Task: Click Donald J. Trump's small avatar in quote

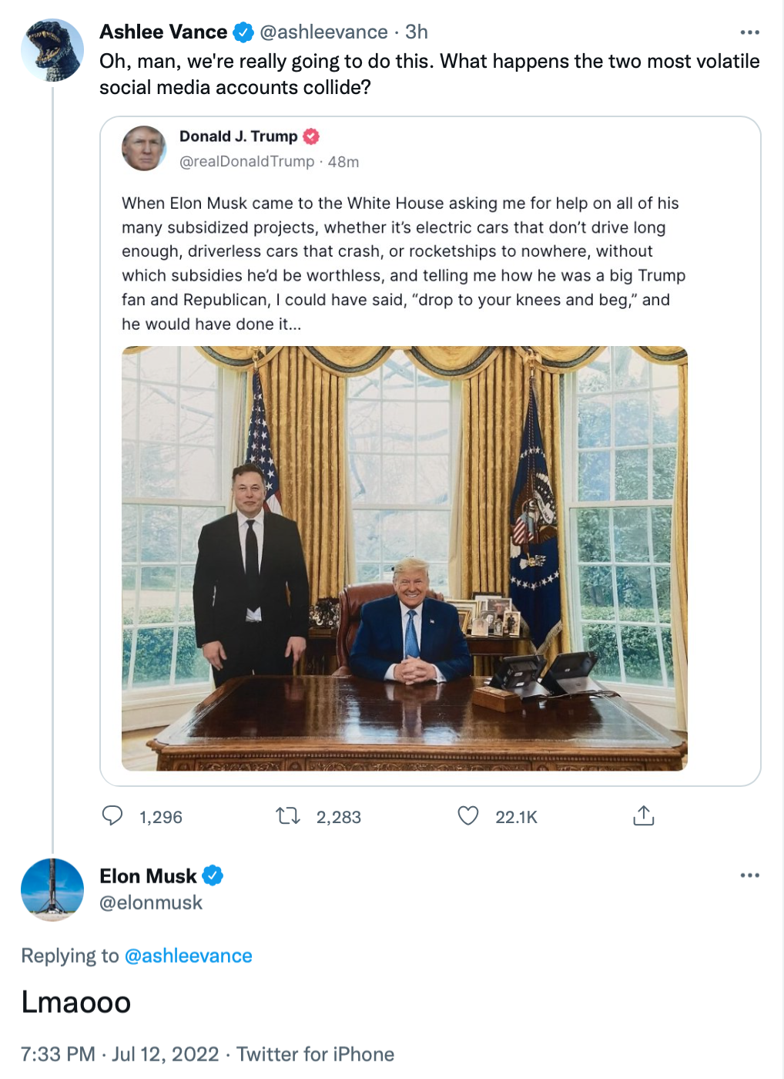Action: [x=144, y=148]
